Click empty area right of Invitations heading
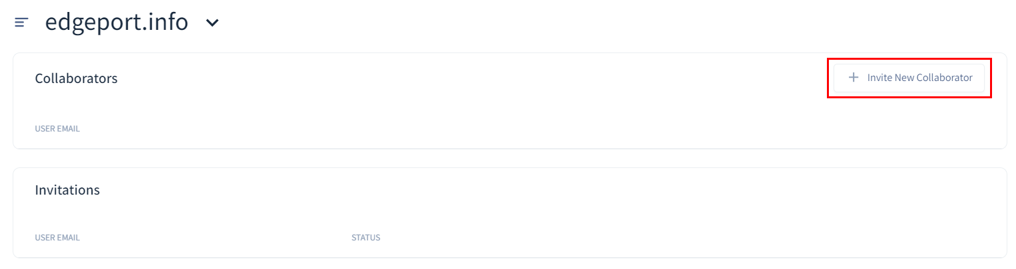Screen dimensions: 1016x269 [x=533, y=190]
